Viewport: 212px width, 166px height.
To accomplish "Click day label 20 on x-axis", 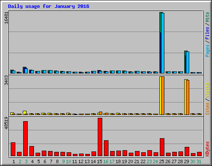I will (x=130, y=161).
